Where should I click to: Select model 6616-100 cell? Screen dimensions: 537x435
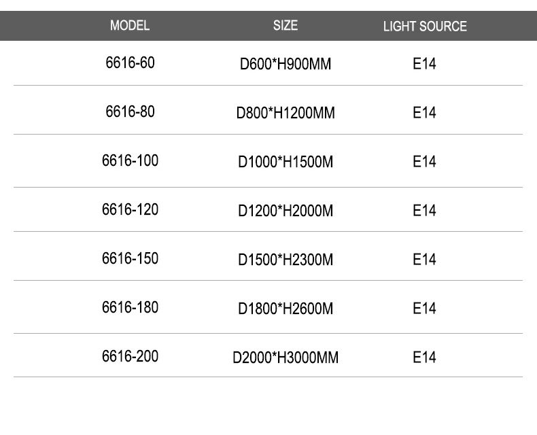click(130, 161)
